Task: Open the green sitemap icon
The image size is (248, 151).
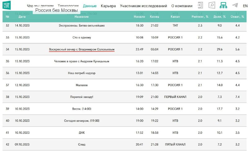Action: 223,5
